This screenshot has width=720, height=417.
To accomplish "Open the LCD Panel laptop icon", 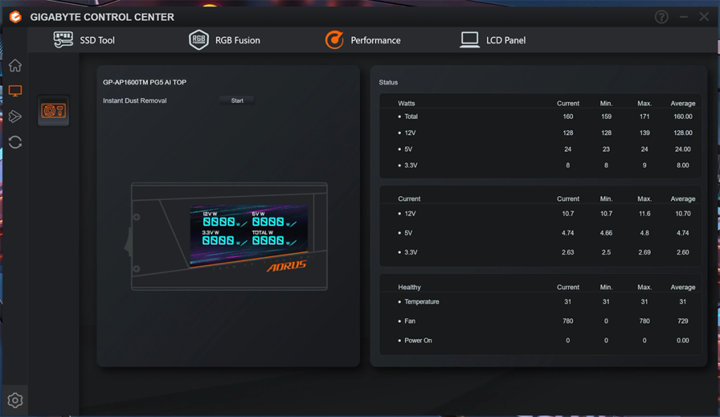I will coord(469,40).
